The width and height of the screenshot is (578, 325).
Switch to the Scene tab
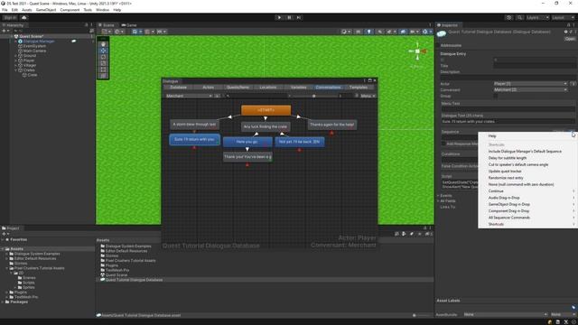(x=107, y=25)
